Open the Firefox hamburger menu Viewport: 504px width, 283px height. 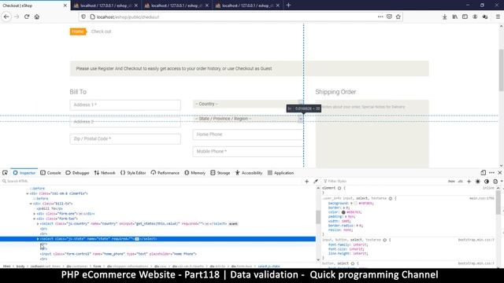tap(498, 17)
